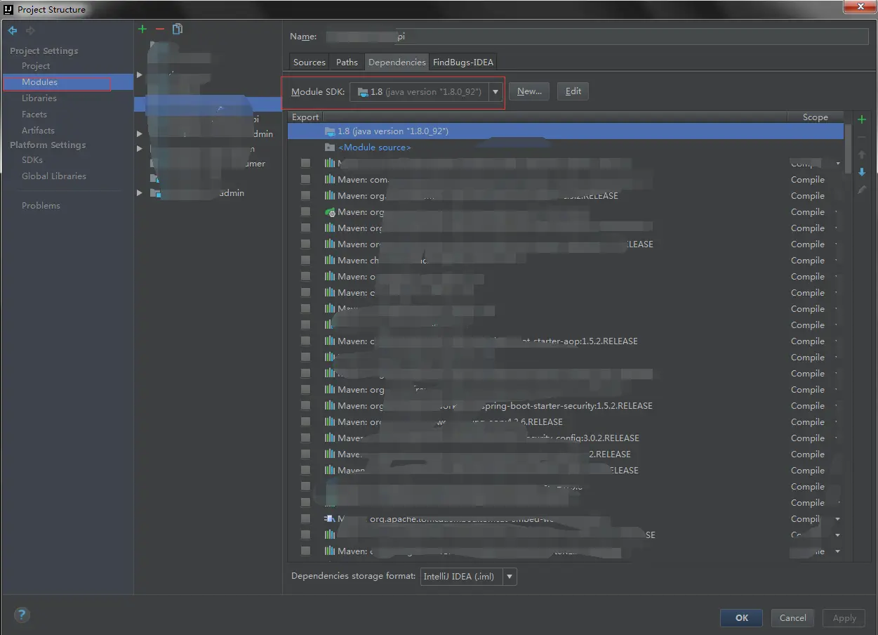Switch to the Paths tab
Image resolution: width=878 pixels, height=635 pixels.
[x=347, y=62]
